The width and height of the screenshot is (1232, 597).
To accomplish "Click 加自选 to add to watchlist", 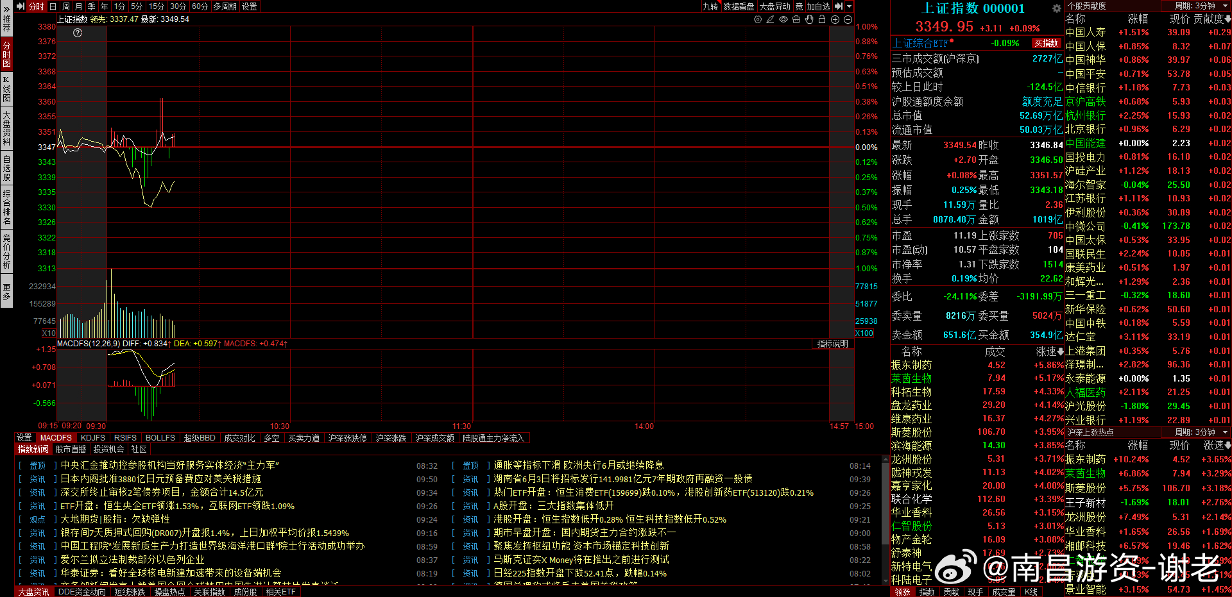I will (x=818, y=6).
